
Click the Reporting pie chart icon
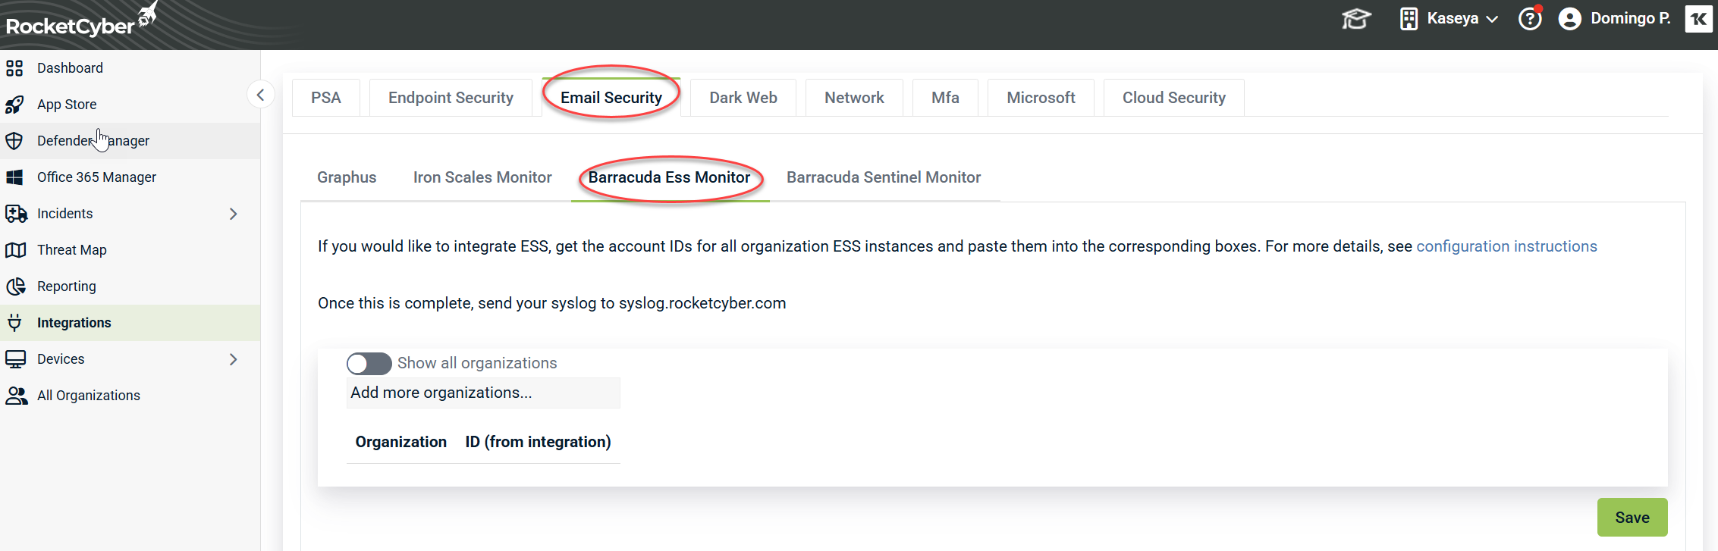15,286
